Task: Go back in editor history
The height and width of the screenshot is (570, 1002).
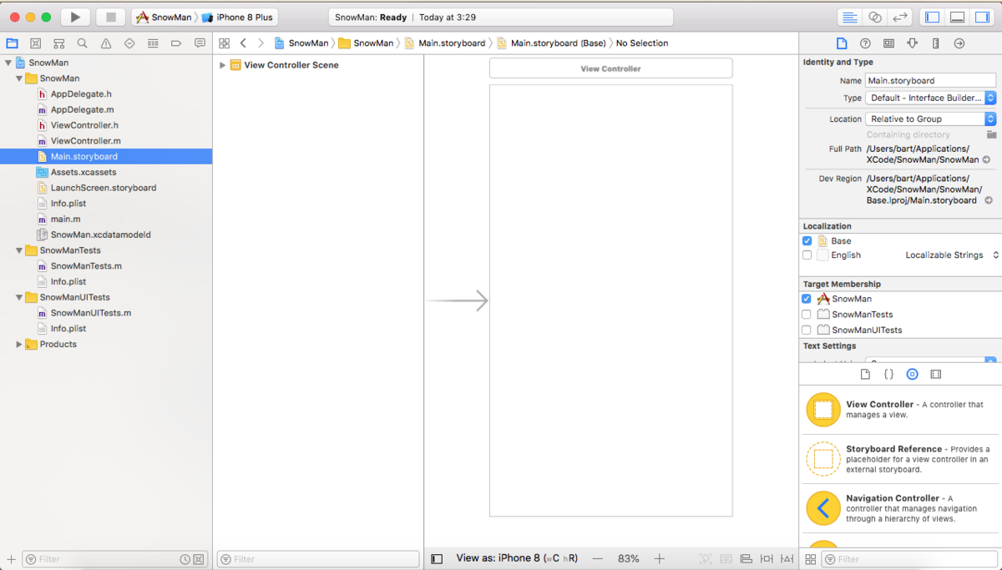Action: [243, 43]
